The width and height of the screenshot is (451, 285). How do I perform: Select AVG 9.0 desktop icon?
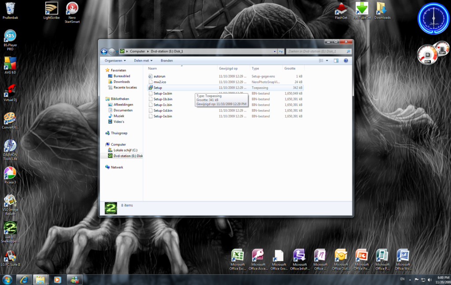click(10, 66)
